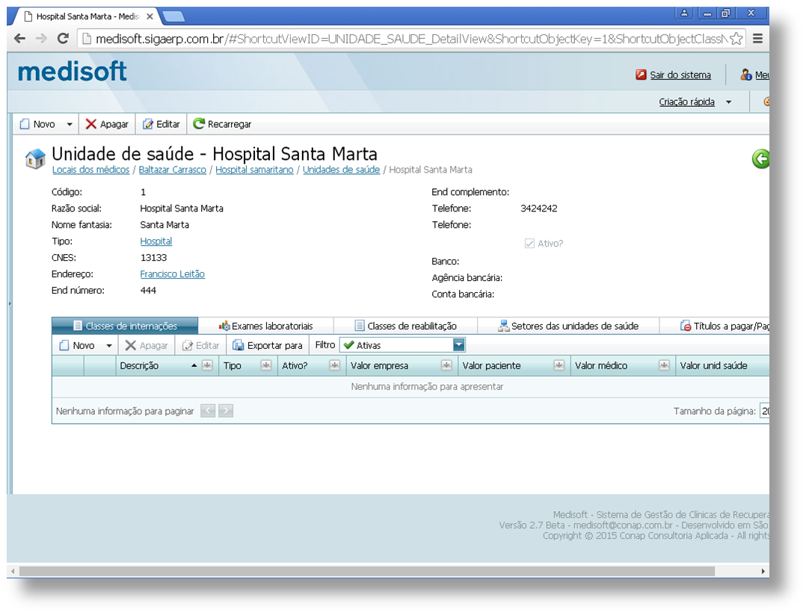Screen dimensions: 806x615
Task: Open Tipo column filter dropdown
Action: [265, 365]
